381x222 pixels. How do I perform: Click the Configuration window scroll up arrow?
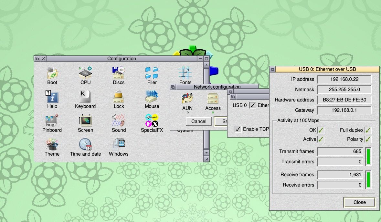206,65
